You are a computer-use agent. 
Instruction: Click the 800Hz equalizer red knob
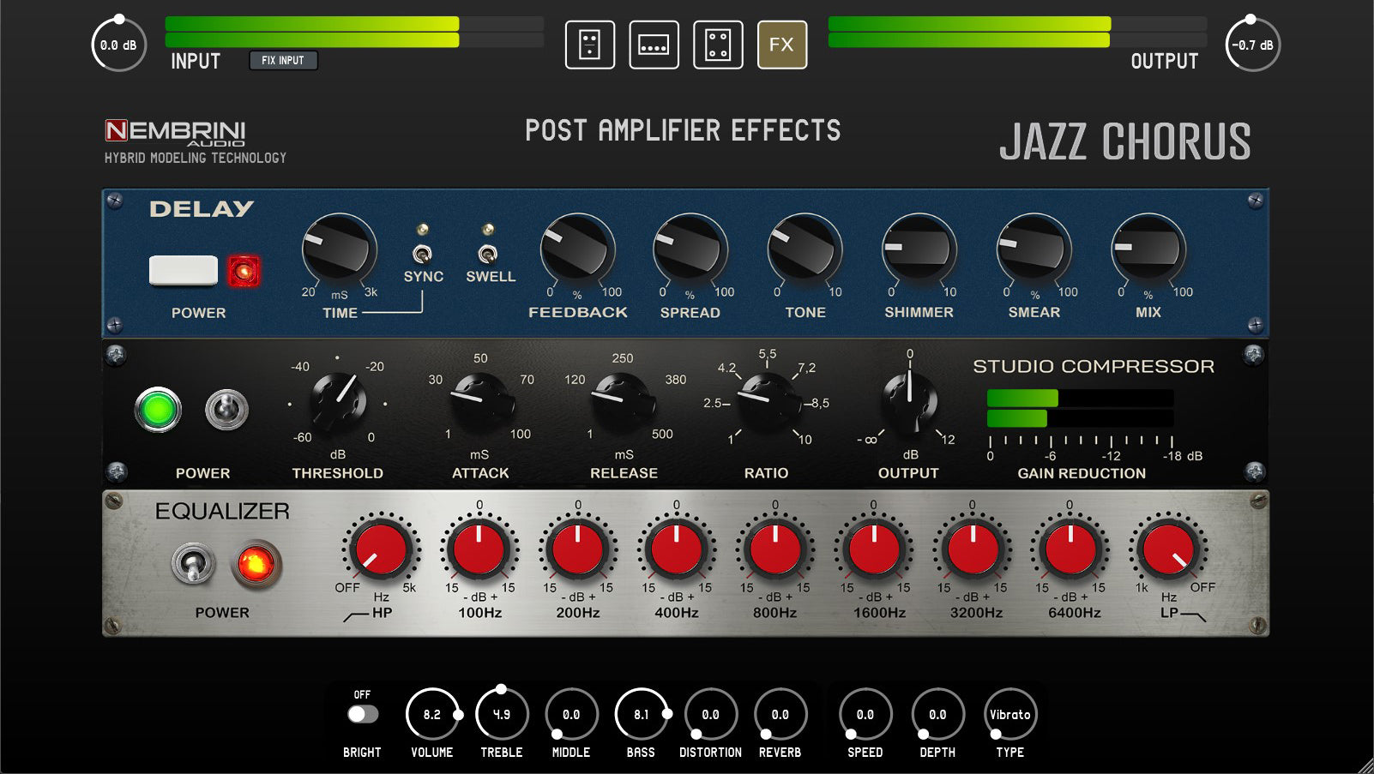[x=774, y=549]
